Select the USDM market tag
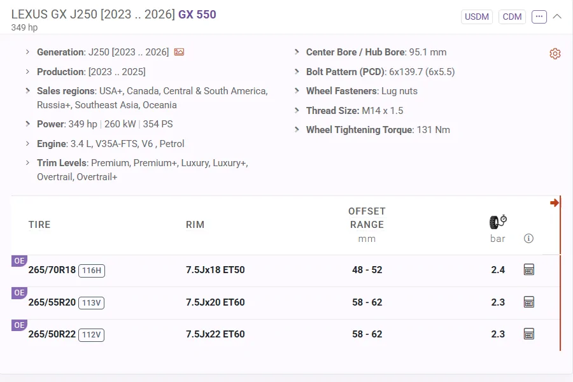Screen dimensions: 573x382 (x=477, y=17)
